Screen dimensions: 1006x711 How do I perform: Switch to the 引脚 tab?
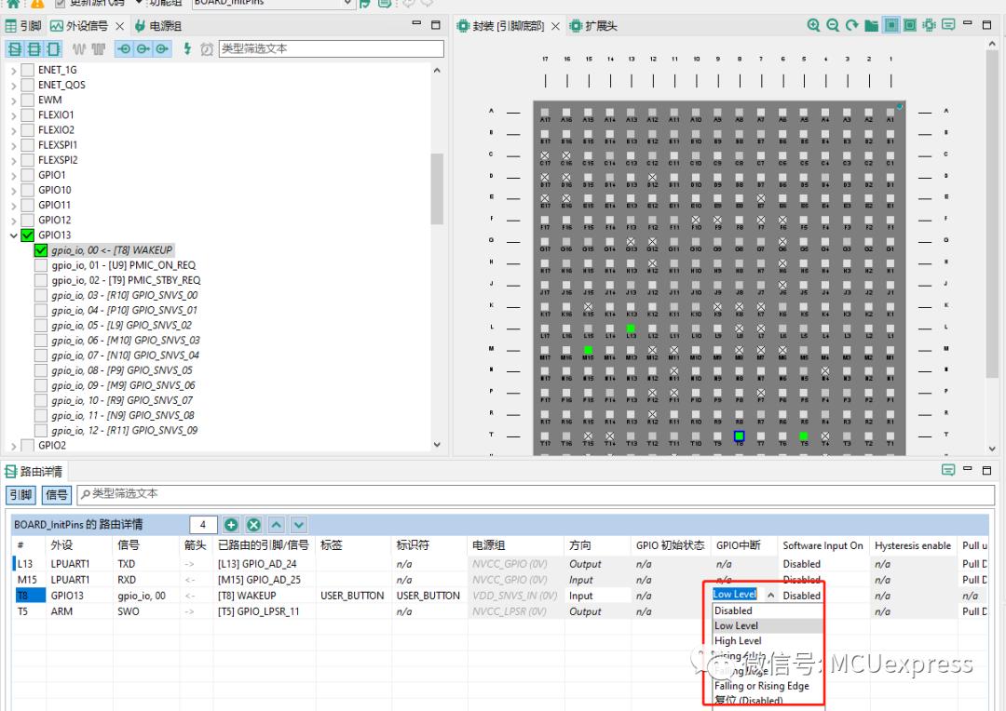[23, 26]
